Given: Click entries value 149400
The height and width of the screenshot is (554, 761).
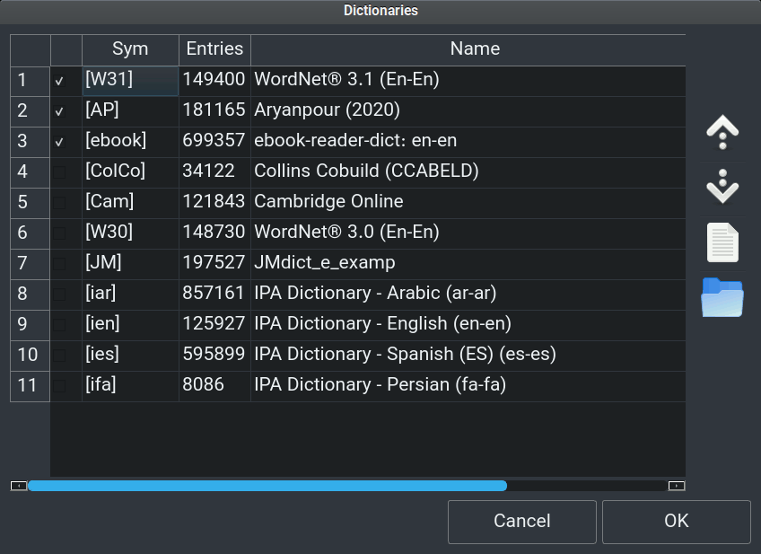Looking at the screenshot, I should 214,81.
